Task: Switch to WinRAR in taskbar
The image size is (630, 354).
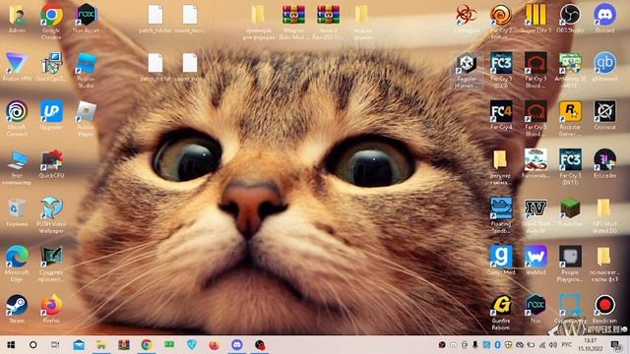Action: pos(124,345)
